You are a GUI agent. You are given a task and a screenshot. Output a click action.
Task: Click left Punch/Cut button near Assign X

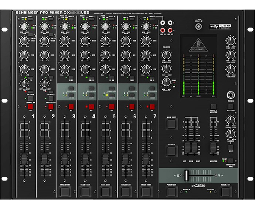(172, 192)
